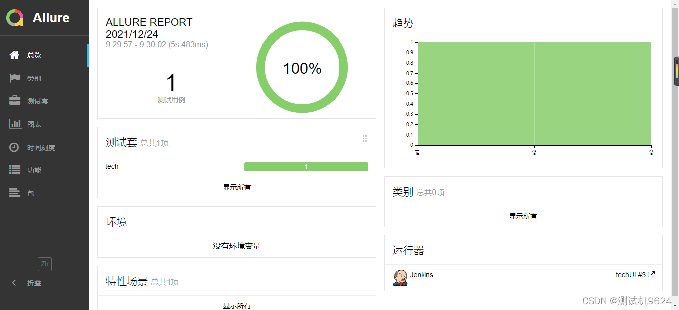Select the 测试套 menu label
679x310 pixels.
click(38, 101)
